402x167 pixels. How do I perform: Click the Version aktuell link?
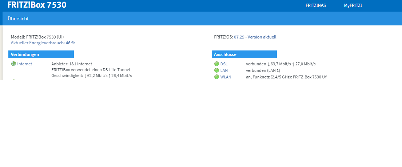262,37
